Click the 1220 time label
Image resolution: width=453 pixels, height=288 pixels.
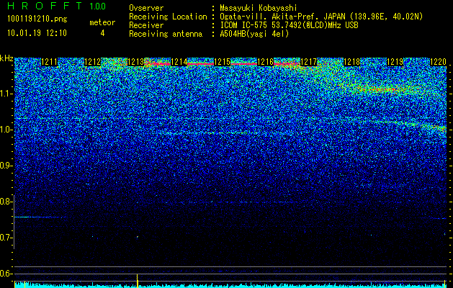438,62
